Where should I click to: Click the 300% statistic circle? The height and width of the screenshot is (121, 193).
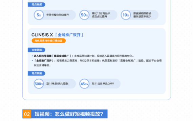[x=39, y=84]
